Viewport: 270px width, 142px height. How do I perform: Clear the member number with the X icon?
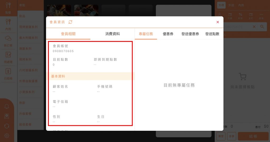[x=254, y=27]
